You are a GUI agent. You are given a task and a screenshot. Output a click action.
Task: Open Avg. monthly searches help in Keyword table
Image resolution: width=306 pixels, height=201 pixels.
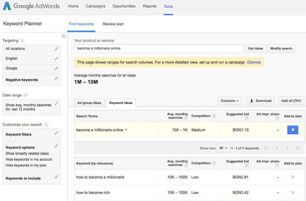[186, 165]
